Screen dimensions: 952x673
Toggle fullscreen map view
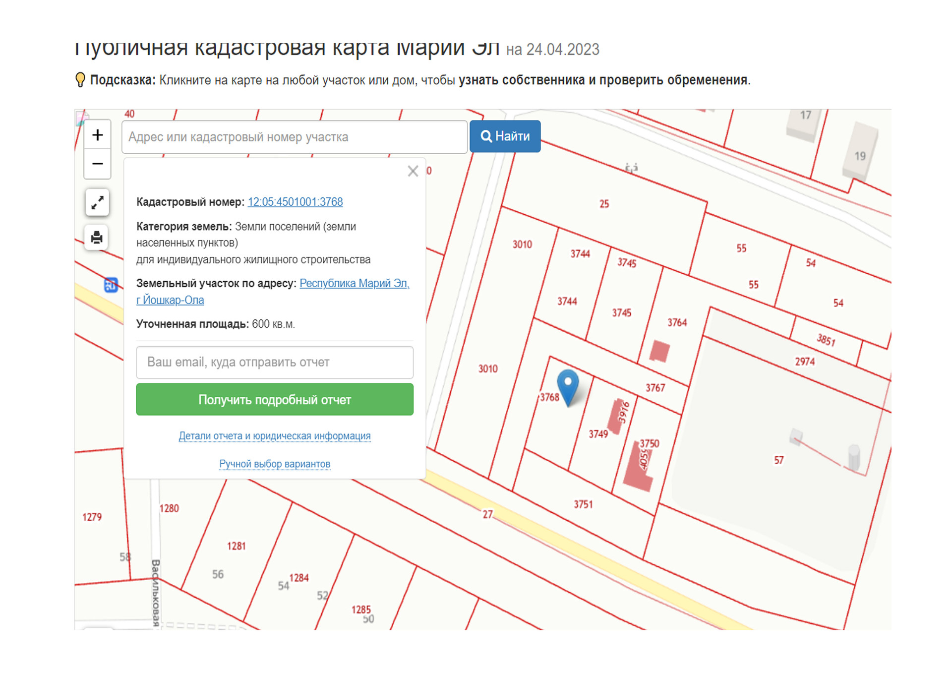[x=97, y=202]
